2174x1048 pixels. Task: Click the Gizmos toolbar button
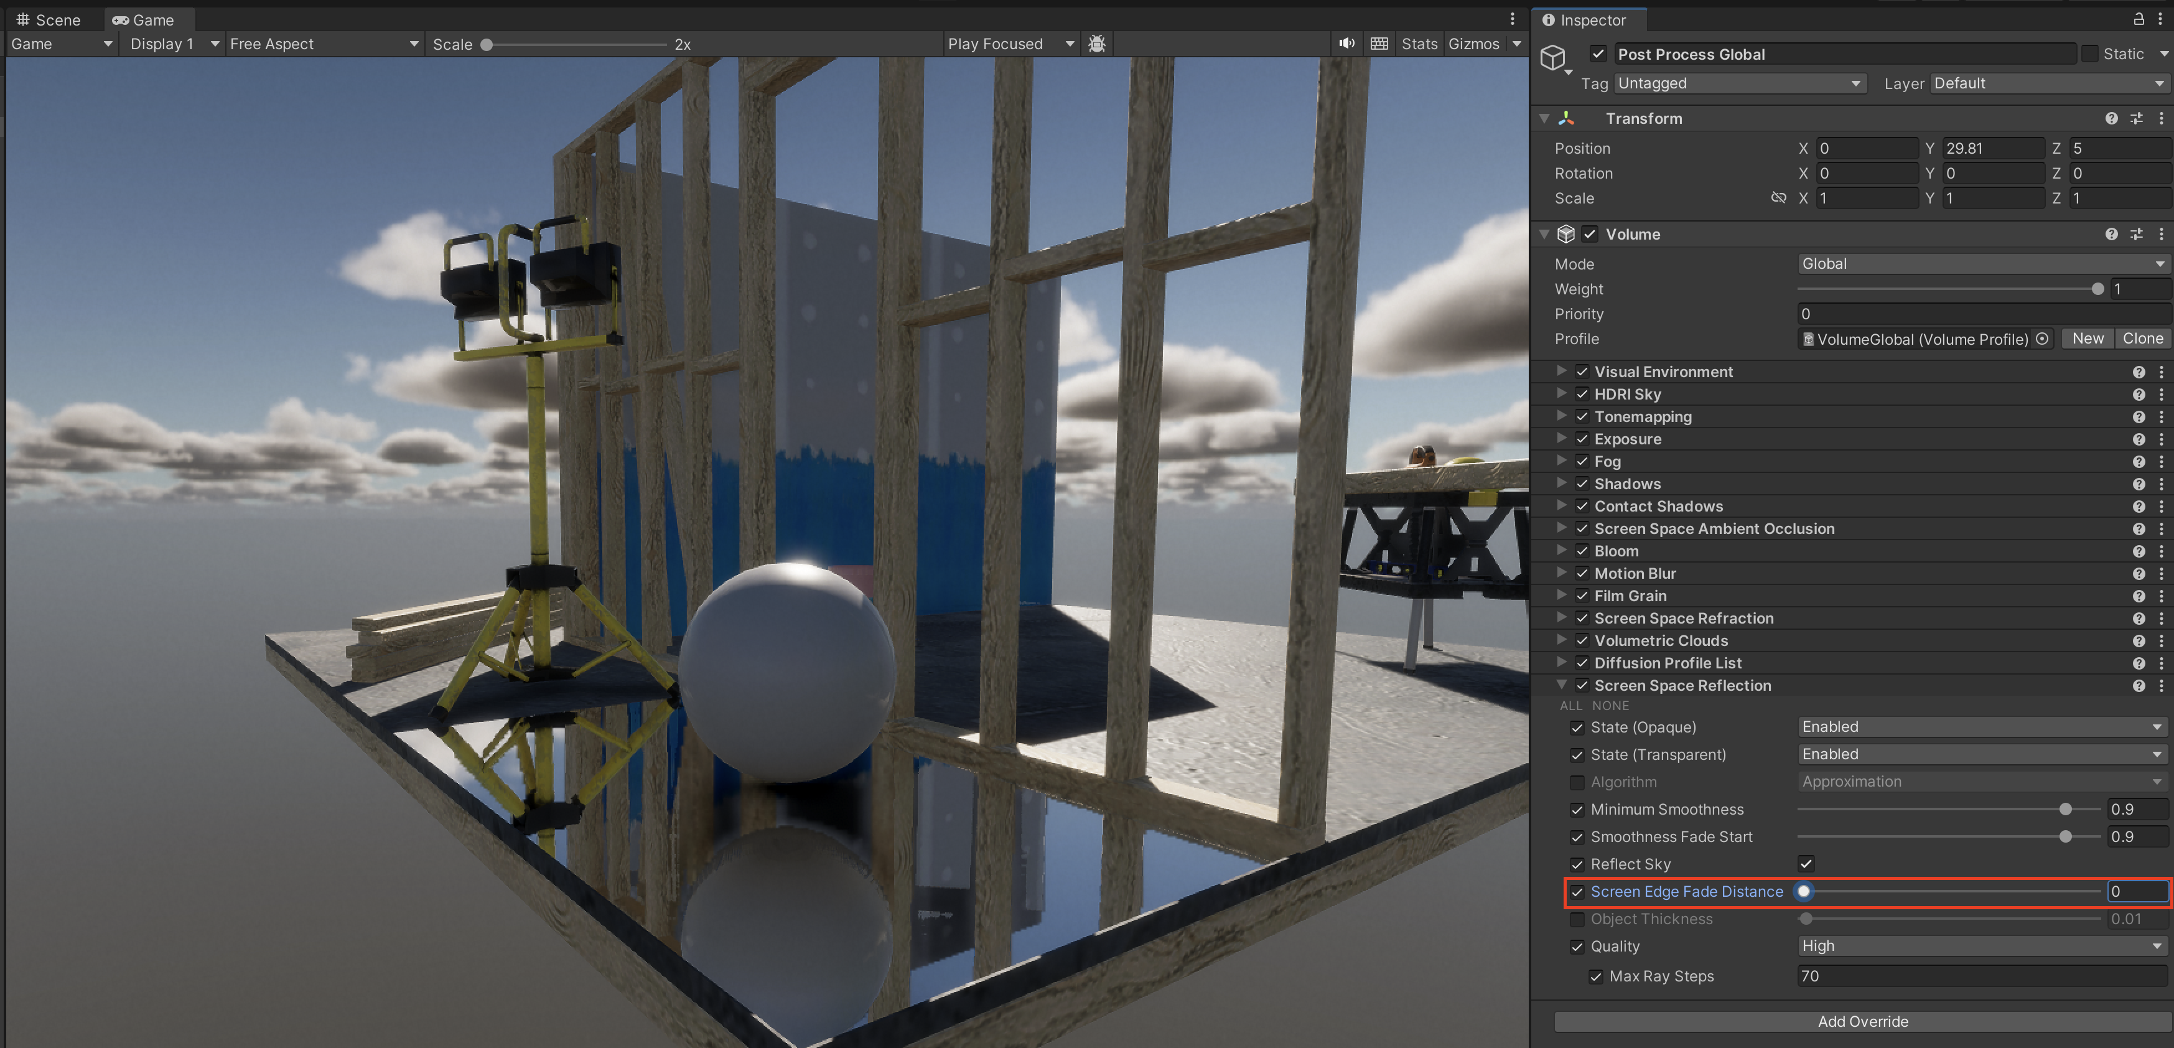coord(1473,44)
